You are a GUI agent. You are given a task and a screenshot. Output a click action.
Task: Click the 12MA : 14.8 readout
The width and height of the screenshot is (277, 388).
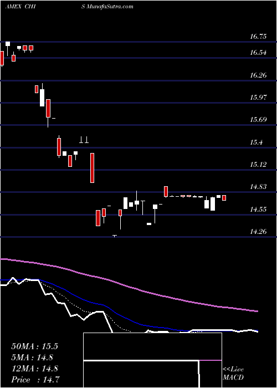tap(34, 369)
